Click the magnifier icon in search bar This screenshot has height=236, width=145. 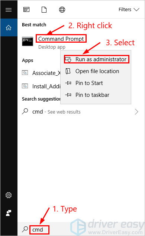point(25,229)
